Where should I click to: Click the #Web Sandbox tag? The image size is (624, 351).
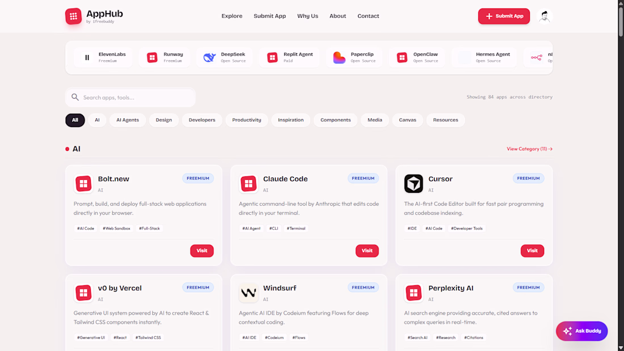[116, 229]
